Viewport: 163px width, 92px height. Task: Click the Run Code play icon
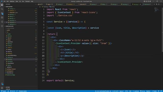pyautogui.click(x=154, y=4)
